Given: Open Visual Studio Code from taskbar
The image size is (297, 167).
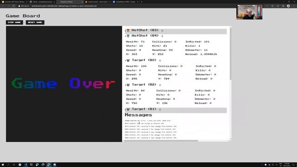Looking at the screenshot, I should 26,165.
